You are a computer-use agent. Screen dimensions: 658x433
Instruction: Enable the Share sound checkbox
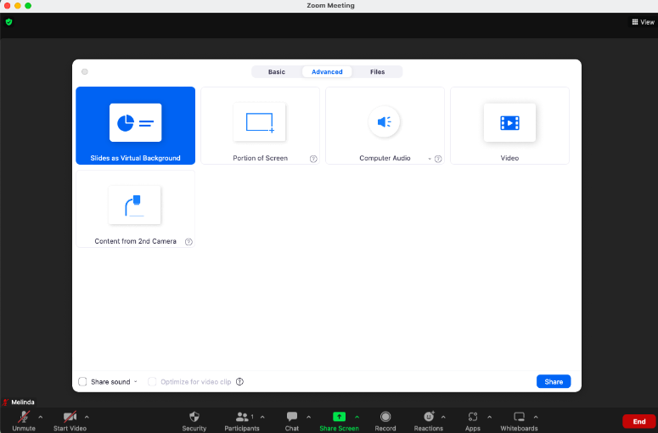click(82, 381)
